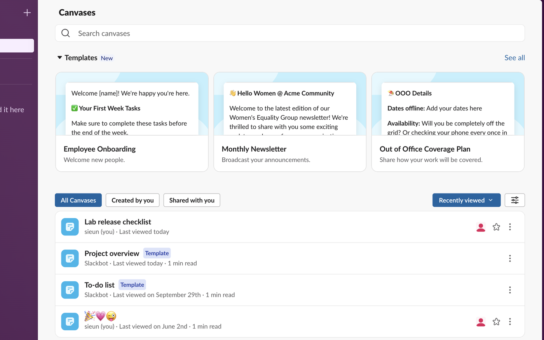Click the Template badge on To-do list
This screenshot has width=544, height=340.
pyautogui.click(x=132, y=285)
